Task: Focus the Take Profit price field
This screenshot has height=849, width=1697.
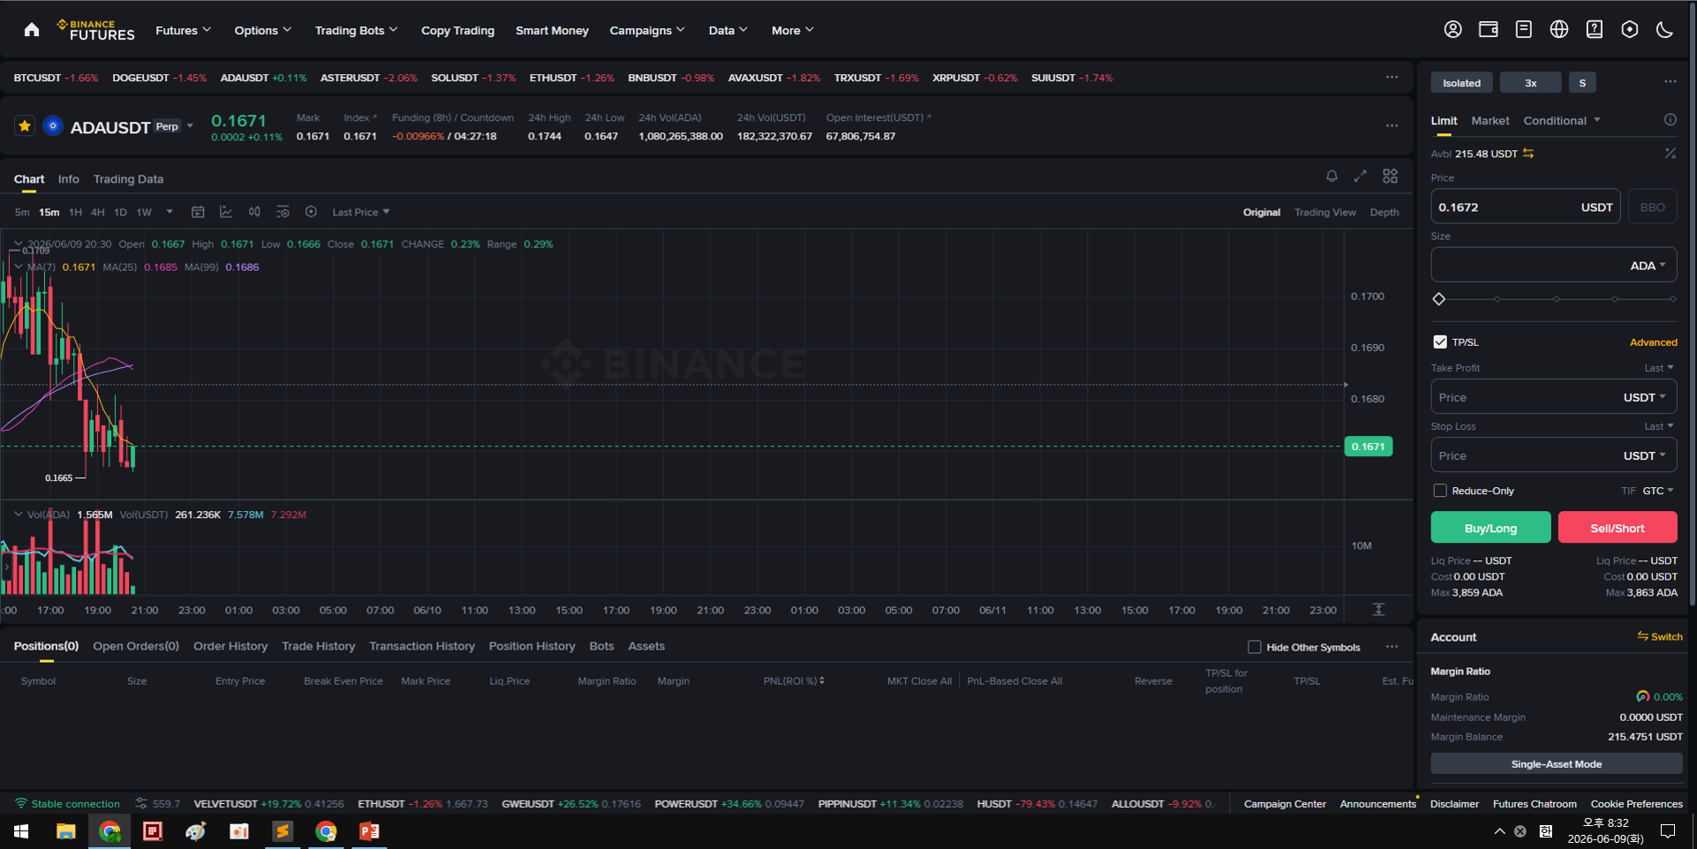Action: pos(1553,397)
